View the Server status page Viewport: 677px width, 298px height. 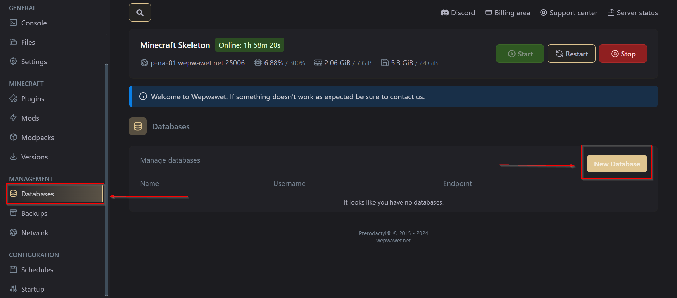(633, 13)
